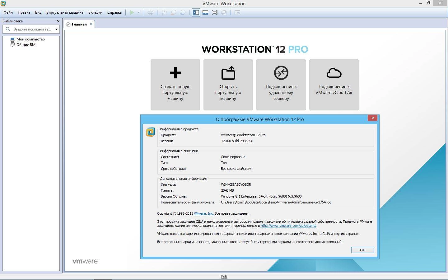The image size is (448, 280).
Task: Open the Вкладки menu
Action: click(x=95, y=12)
